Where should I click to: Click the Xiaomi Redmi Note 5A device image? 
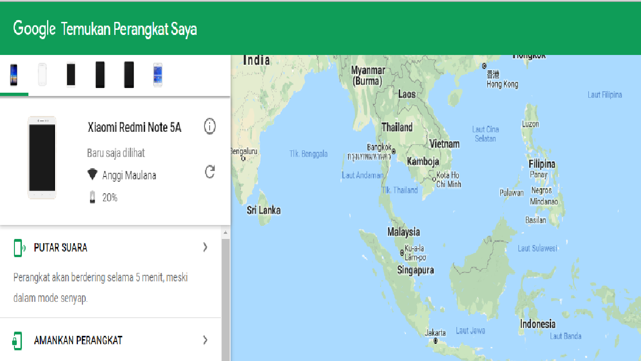click(x=42, y=157)
